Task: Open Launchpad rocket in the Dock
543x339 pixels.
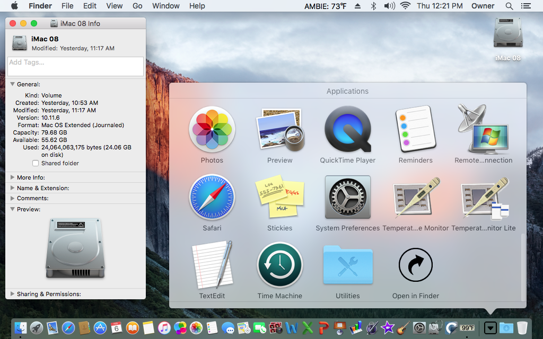Action: [37, 327]
